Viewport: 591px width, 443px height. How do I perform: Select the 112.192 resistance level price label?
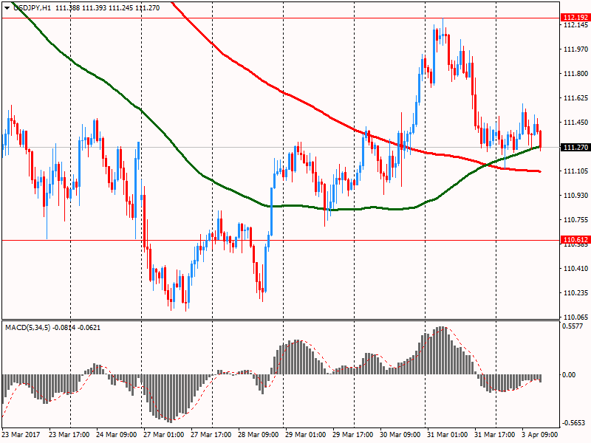575,17
